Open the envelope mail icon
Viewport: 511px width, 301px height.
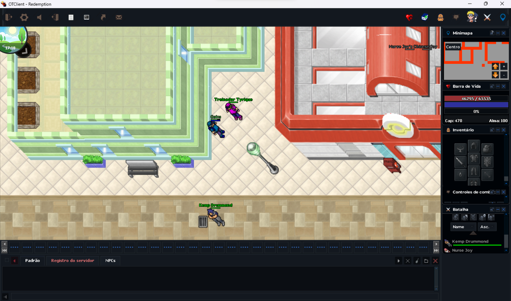pyautogui.click(x=119, y=17)
